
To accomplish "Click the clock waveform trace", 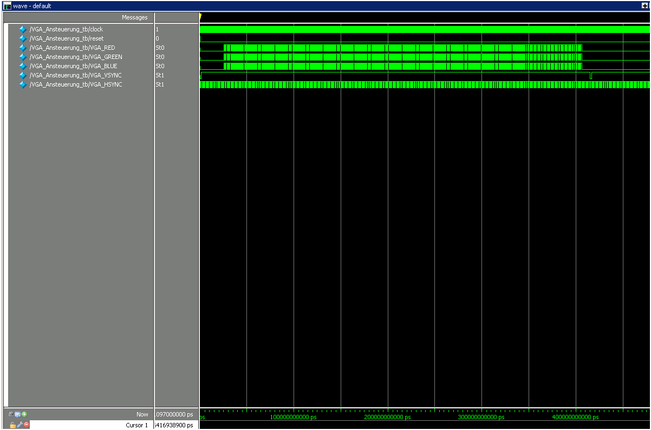I will [425, 29].
